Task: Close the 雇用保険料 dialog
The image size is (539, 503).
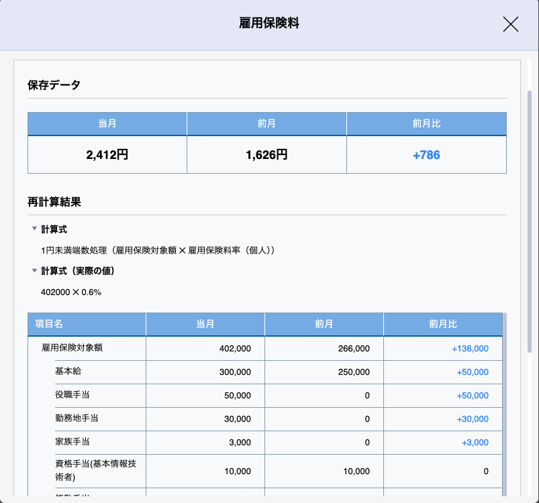Action: point(511,24)
